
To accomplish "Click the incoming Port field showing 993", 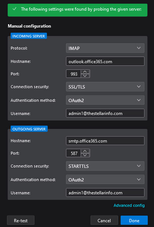I will 74,74.
